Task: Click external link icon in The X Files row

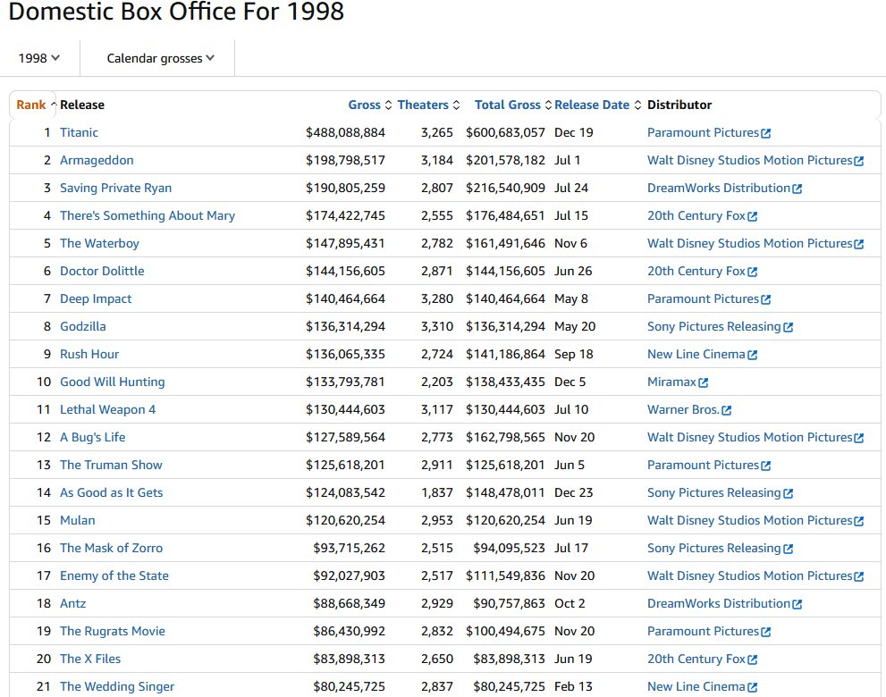Action: pos(752,659)
